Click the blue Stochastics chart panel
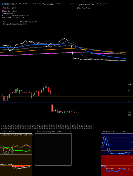The image size is (133, 176). coord(117,144)
